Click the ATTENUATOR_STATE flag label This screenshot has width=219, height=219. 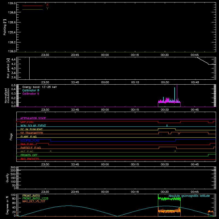[33, 118]
